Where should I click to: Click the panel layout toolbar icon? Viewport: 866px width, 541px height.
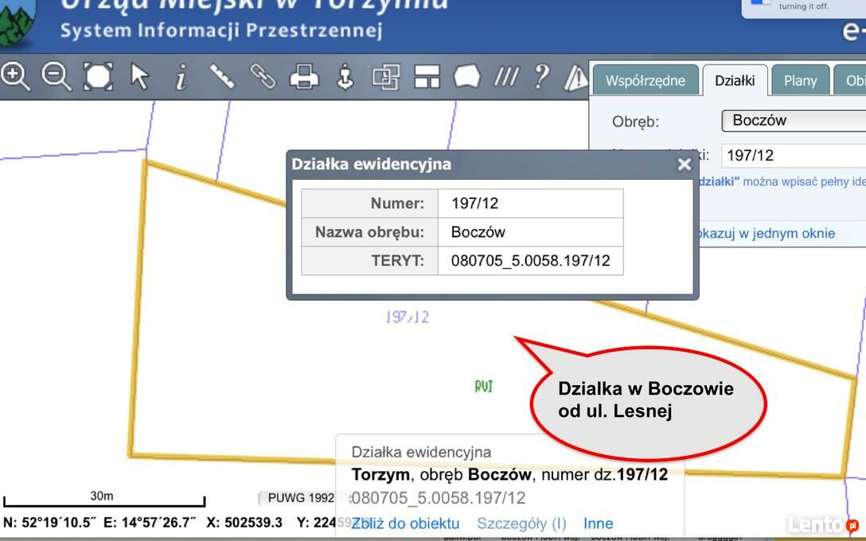[427, 76]
